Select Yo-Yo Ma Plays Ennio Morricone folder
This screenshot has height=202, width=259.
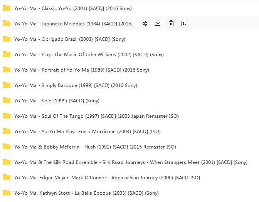coord(87,132)
